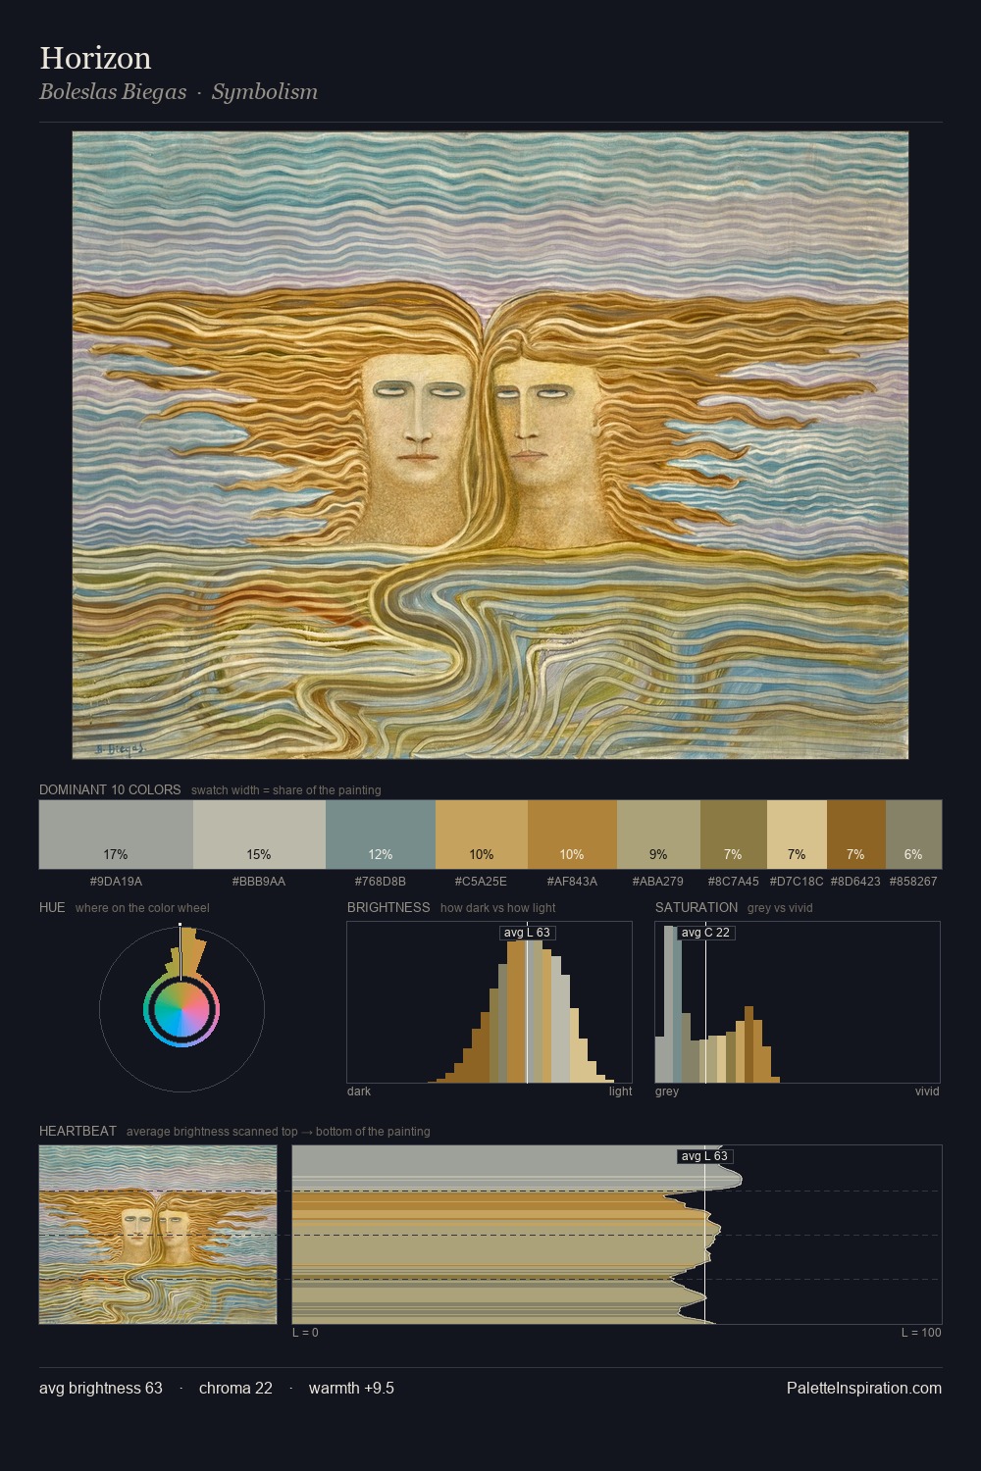Open the Heartbeat painting thumbnail
The height and width of the screenshot is (1471, 981).
(x=158, y=1235)
